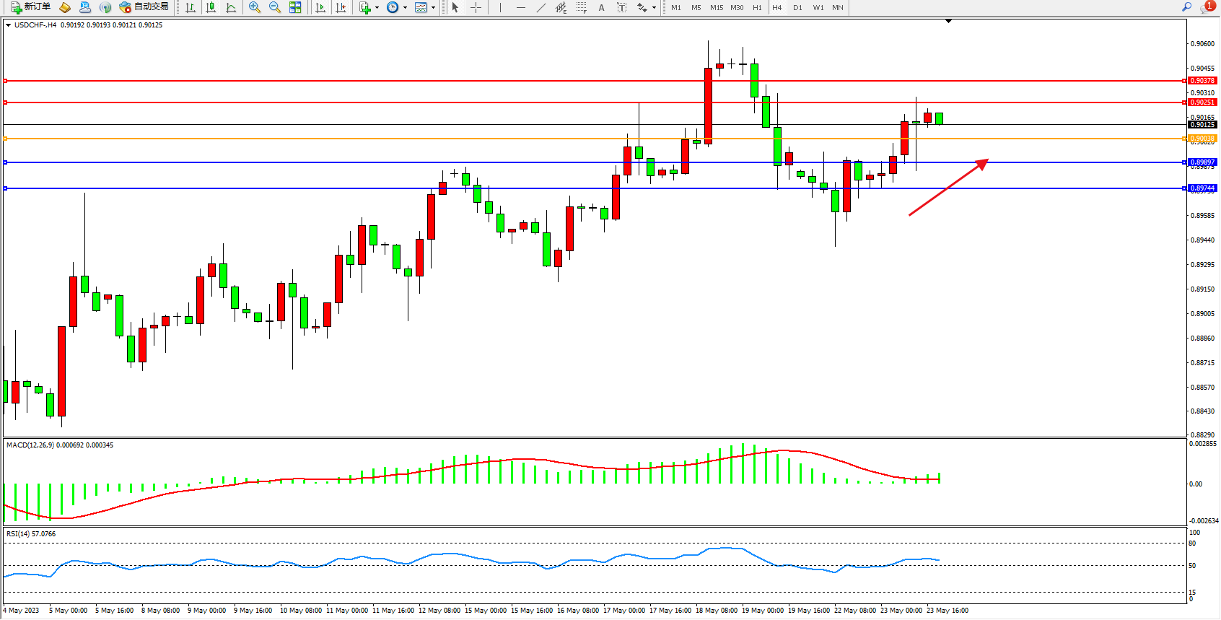The height and width of the screenshot is (620, 1221).
Task: Select the line chart mode icon
Action: point(231,7)
